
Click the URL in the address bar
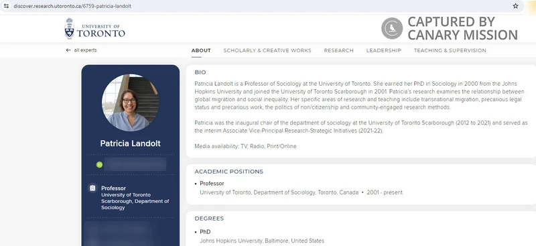tap(72, 6)
